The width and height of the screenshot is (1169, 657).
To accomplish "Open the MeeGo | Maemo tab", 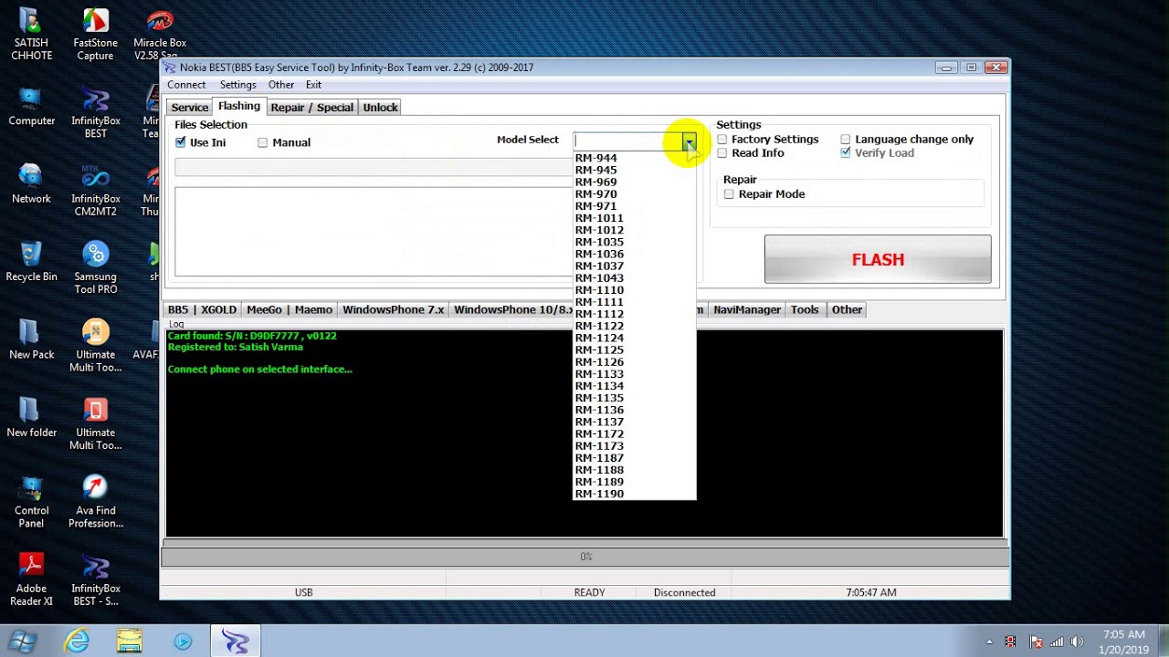I will pos(290,310).
